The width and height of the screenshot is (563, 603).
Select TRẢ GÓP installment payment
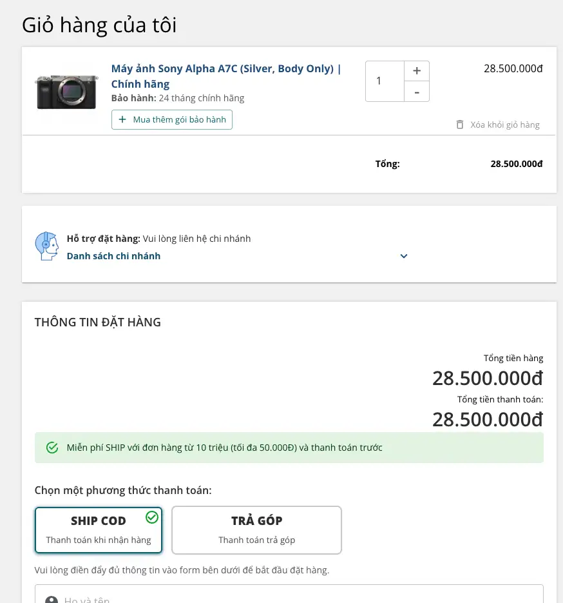coord(256,530)
